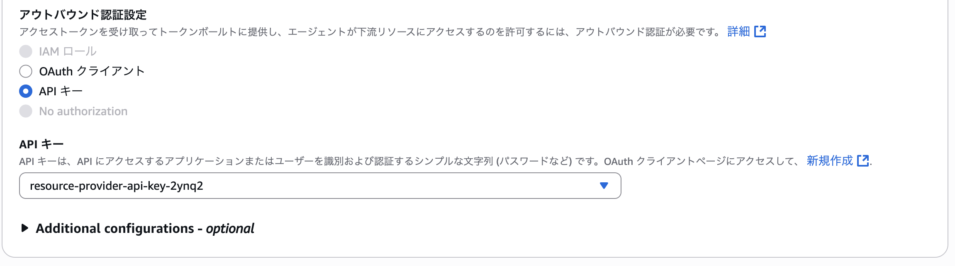Click the grayed radio circle of No authorization
Image resolution: width=955 pixels, height=266 pixels.
(x=26, y=111)
